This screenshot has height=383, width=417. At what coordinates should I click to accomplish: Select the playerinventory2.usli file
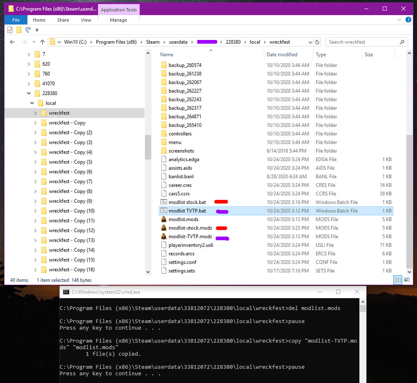pyautogui.click(x=191, y=245)
